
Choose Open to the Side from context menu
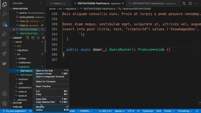tap(51, 71)
